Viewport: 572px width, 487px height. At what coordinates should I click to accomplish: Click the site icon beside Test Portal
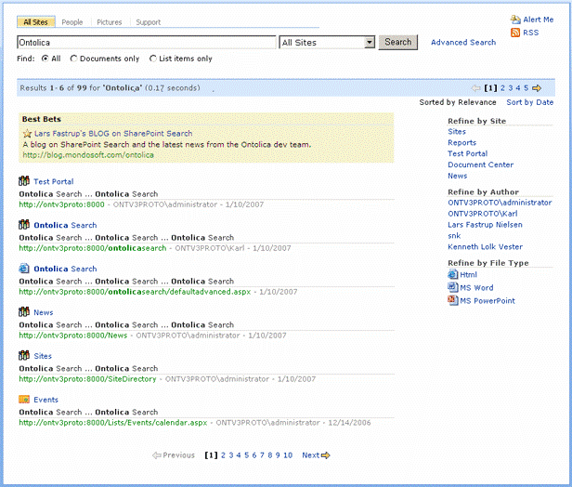[x=24, y=180]
